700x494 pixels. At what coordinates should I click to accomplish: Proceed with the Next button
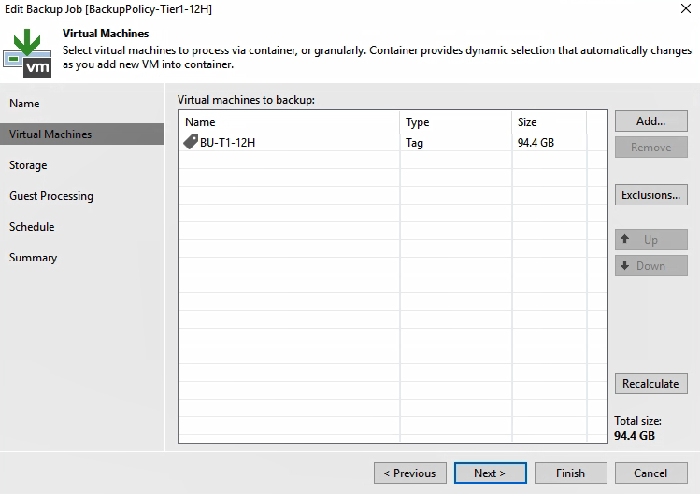click(490, 473)
